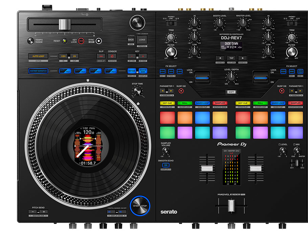Toggle the Smooth Echo ON button

tap(166, 165)
